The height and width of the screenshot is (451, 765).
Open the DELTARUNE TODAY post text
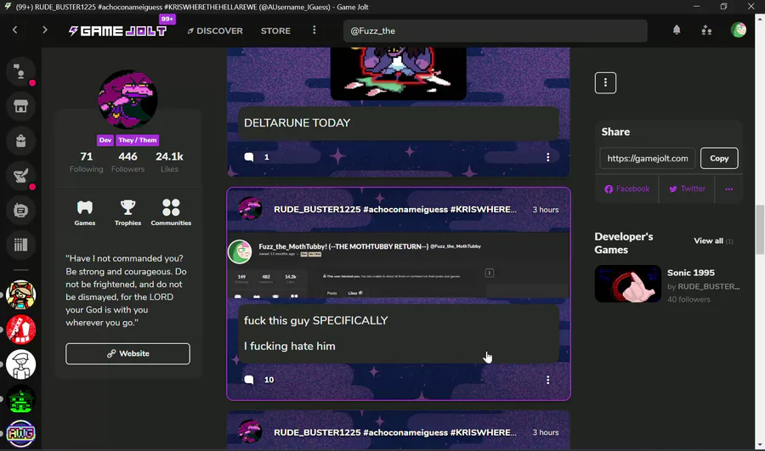pyautogui.click(x=297, y=123)
